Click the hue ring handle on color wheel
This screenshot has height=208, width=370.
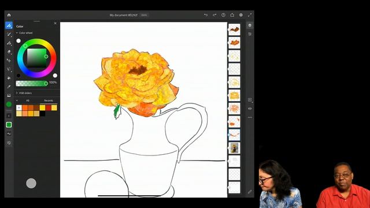click(25, 46)
